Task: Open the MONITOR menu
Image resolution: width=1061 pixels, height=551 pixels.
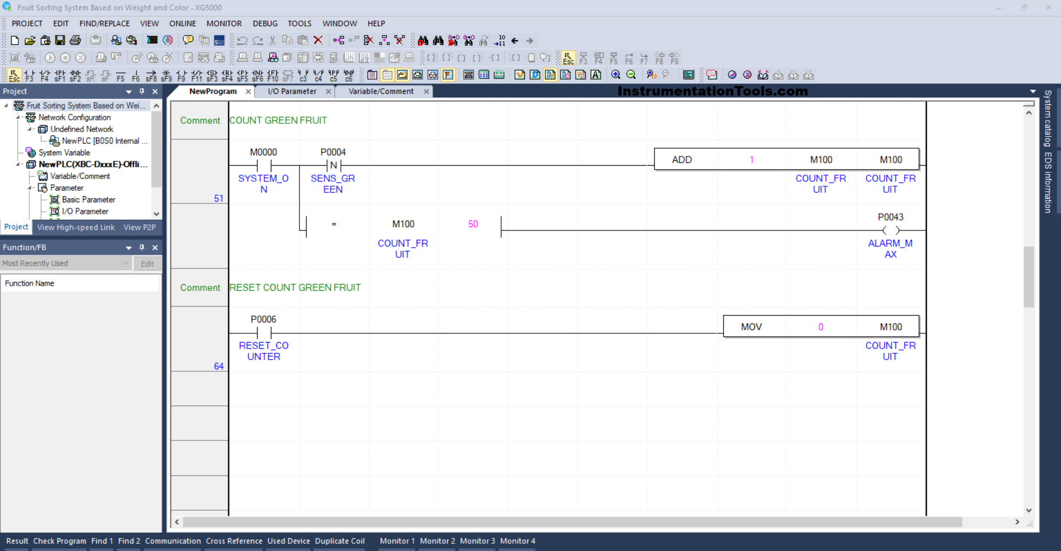Action: (x=224, y=23)
